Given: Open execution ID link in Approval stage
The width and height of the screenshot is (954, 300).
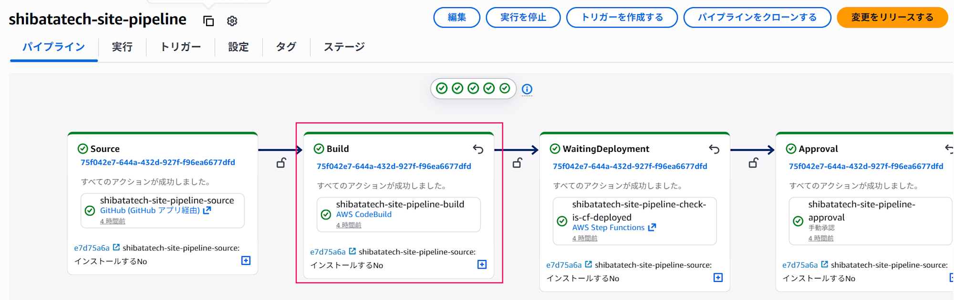Looking at the screenshot, I should [x=866, y=166].
